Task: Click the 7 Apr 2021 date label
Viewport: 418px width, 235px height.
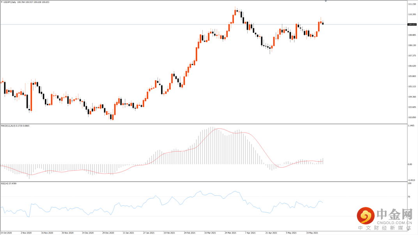Action: [x=250, y=233]
